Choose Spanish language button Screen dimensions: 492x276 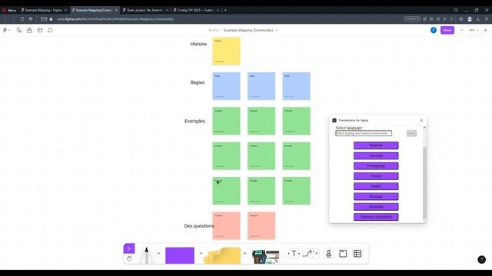pos(376,146)
